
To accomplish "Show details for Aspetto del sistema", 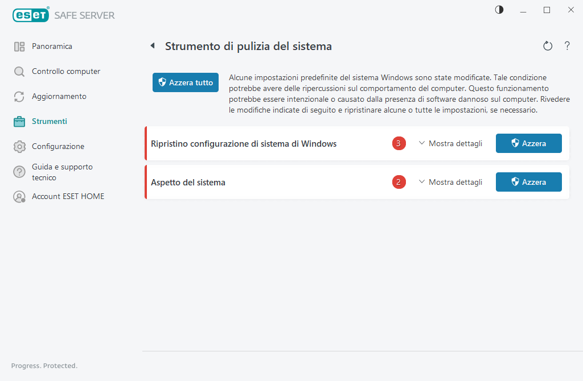I will click(x=450, y=182).
